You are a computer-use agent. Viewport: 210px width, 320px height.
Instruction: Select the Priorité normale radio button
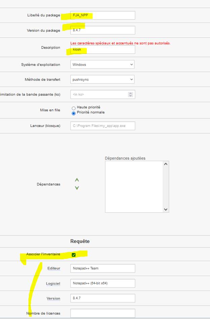[74, 113]
